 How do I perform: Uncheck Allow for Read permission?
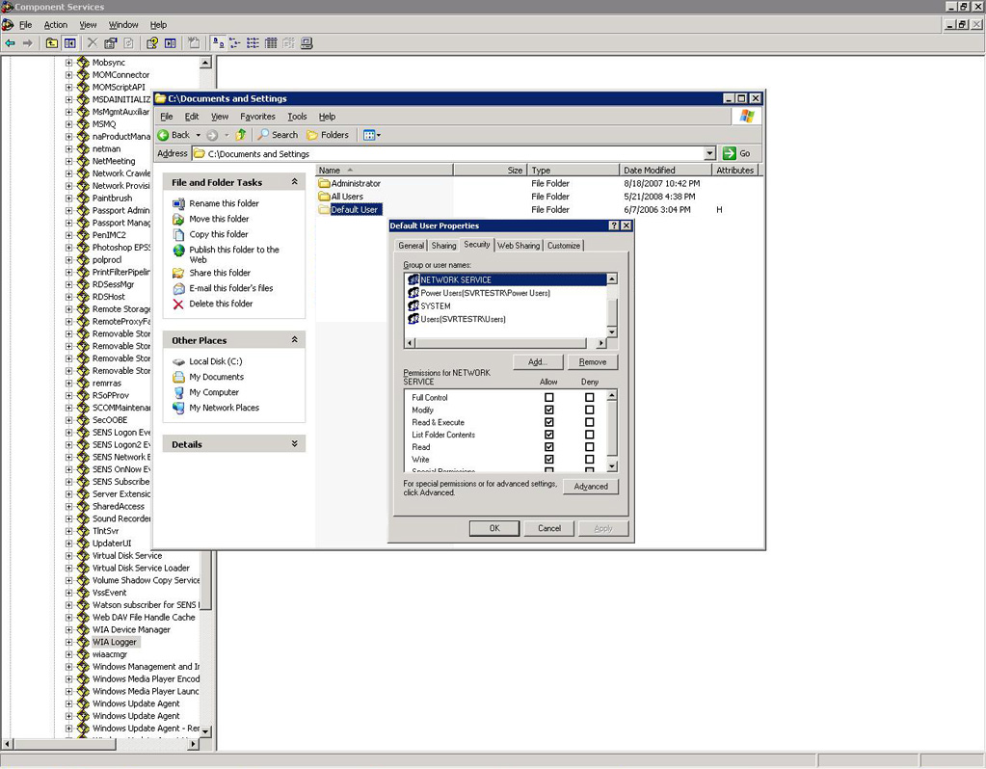tap(549, 447)
